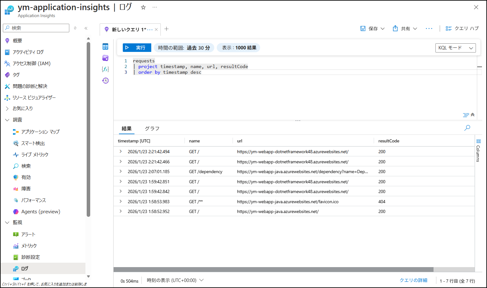This screenshot has width=487, height=288.
Task: Open the 共有 share dropdown
Action: [x=405, y=28]
